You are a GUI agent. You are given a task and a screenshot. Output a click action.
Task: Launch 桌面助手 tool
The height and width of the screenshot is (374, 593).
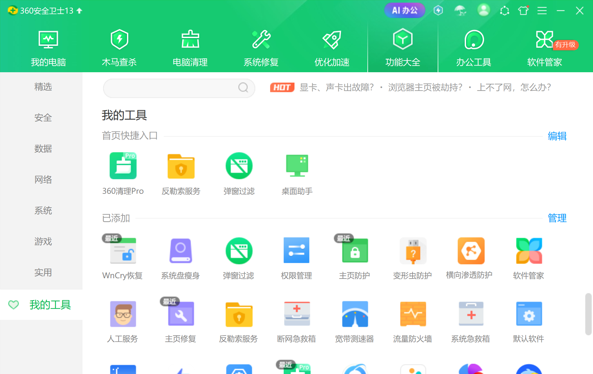coord(297,166)
